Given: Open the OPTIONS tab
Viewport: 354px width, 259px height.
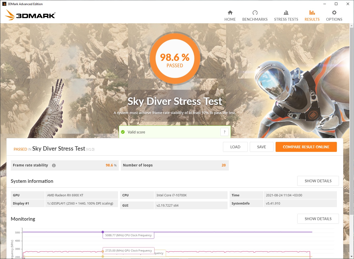Looking at the screenshot, I should click(x=334, y=19).
